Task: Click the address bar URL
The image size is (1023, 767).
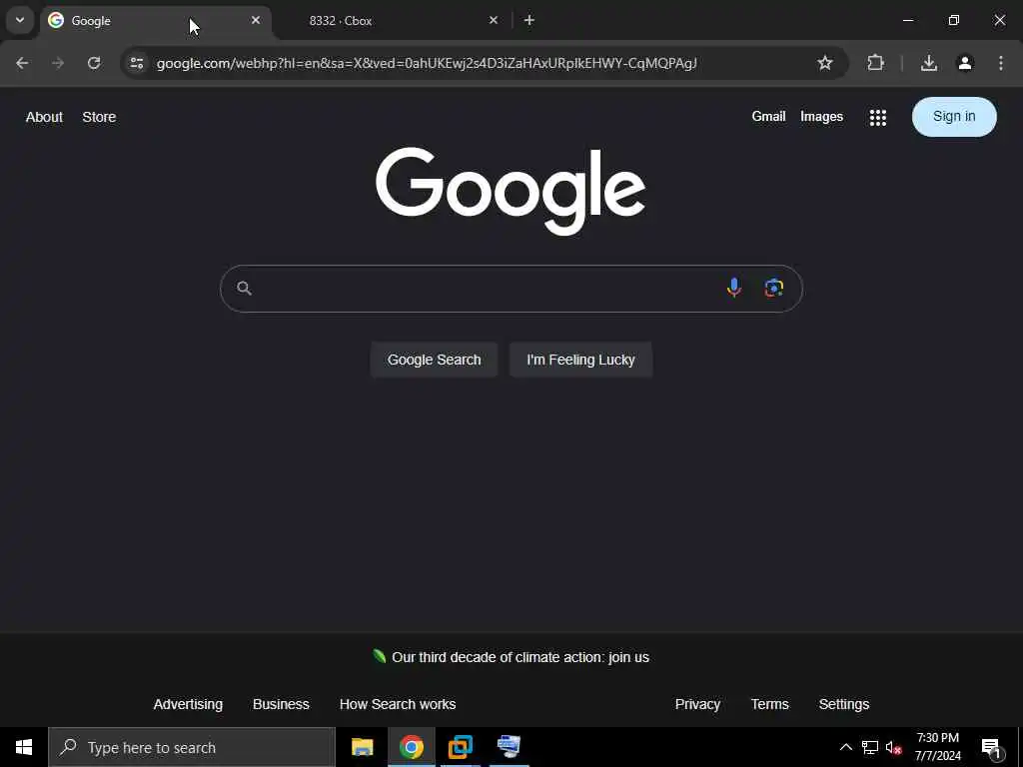Action: pos(427,63)
